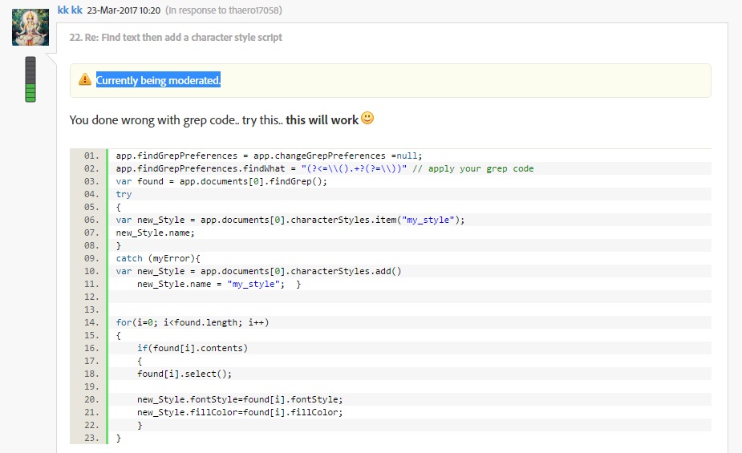Screen dimensions: 742x453
Task: Follow the "in response to thaero17058" link
Action: (x=224, y=10)
